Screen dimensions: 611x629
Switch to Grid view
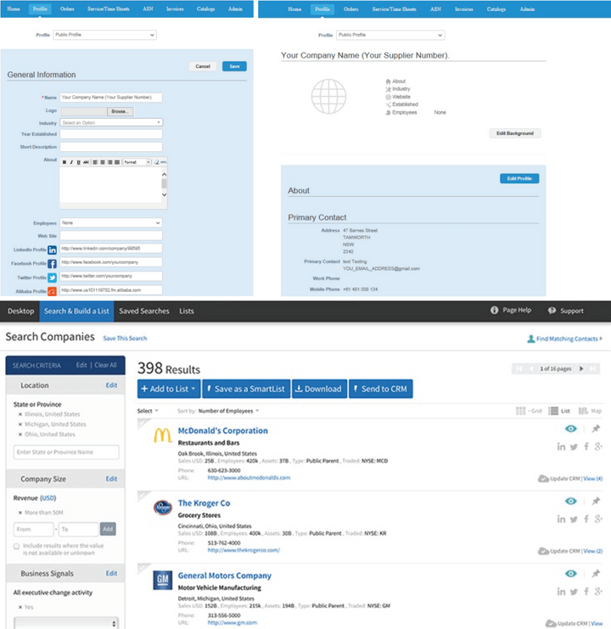(x=529, y=411)
